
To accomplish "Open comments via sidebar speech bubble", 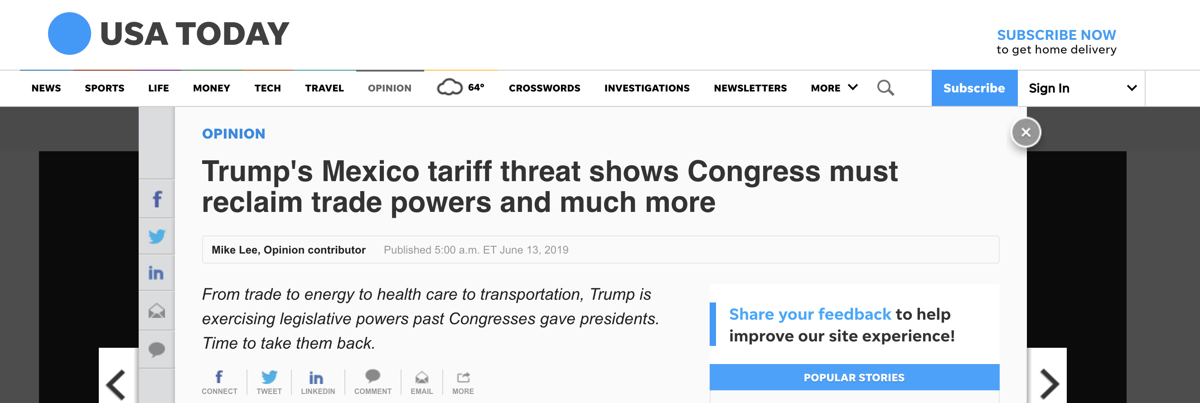I will click(157, 349).
